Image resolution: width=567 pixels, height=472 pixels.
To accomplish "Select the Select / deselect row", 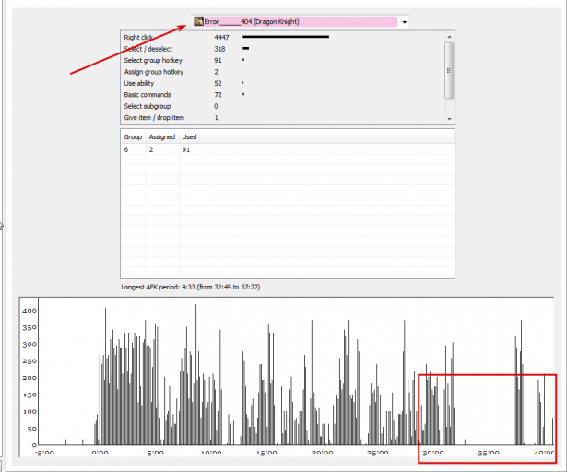I will pos(282,49).
